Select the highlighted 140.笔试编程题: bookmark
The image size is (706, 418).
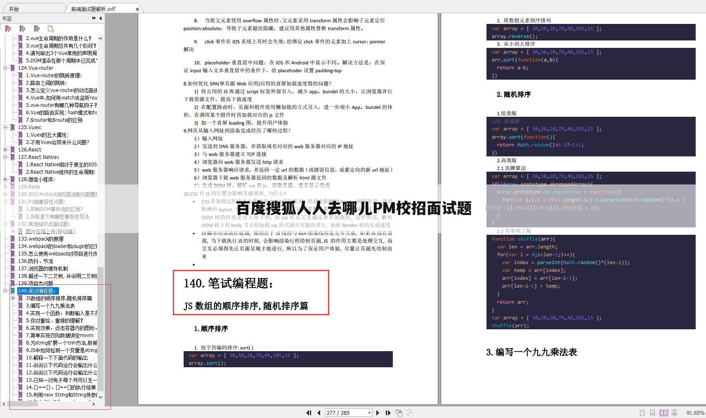tap(38, 291)
